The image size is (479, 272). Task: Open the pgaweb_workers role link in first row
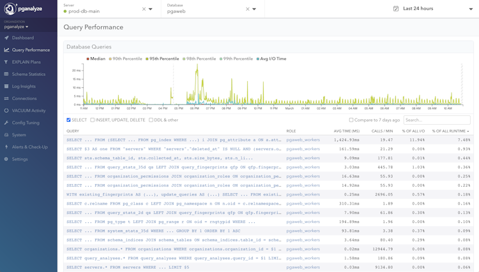click(303, 140)
